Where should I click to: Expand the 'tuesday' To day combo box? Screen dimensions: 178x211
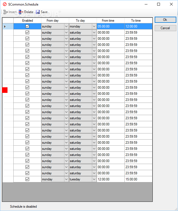tap(94, 179)
